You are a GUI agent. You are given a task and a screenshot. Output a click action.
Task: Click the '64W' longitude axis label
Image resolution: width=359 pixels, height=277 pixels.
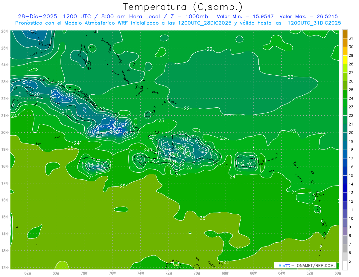click(282, 273)
